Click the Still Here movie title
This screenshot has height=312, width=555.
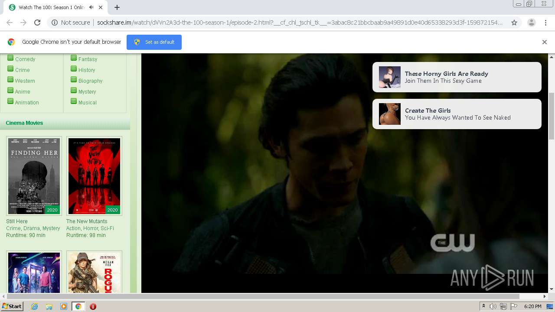[17, 221]
